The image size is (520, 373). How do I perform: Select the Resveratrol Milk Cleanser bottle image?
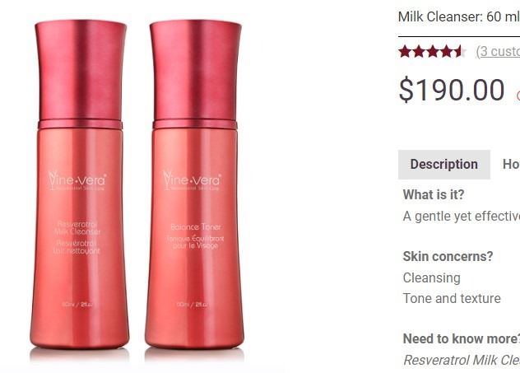point(80,184)
